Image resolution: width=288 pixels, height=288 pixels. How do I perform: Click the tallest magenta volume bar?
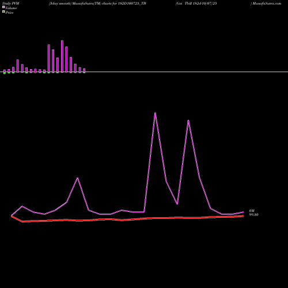62,56
